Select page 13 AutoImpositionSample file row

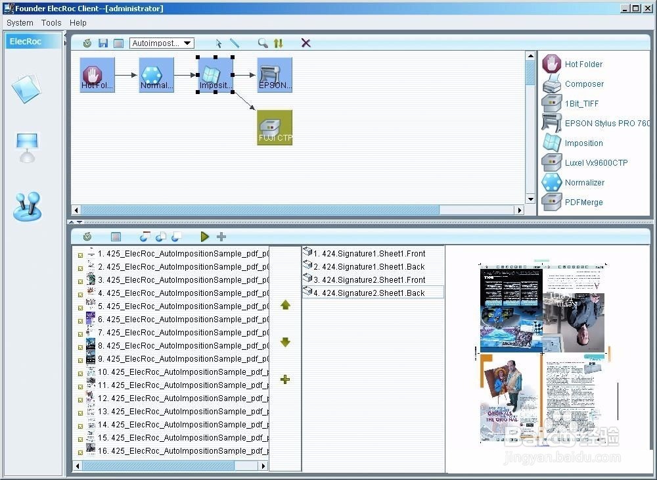[172, 411]
